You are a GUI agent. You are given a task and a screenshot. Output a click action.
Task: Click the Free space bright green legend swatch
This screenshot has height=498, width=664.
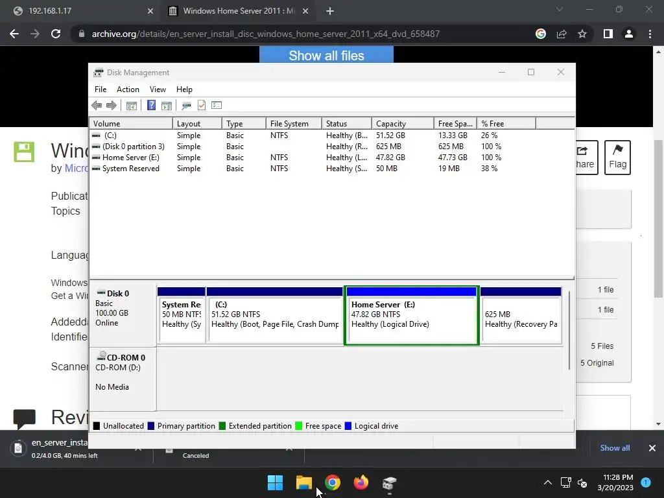click(298, 426)
